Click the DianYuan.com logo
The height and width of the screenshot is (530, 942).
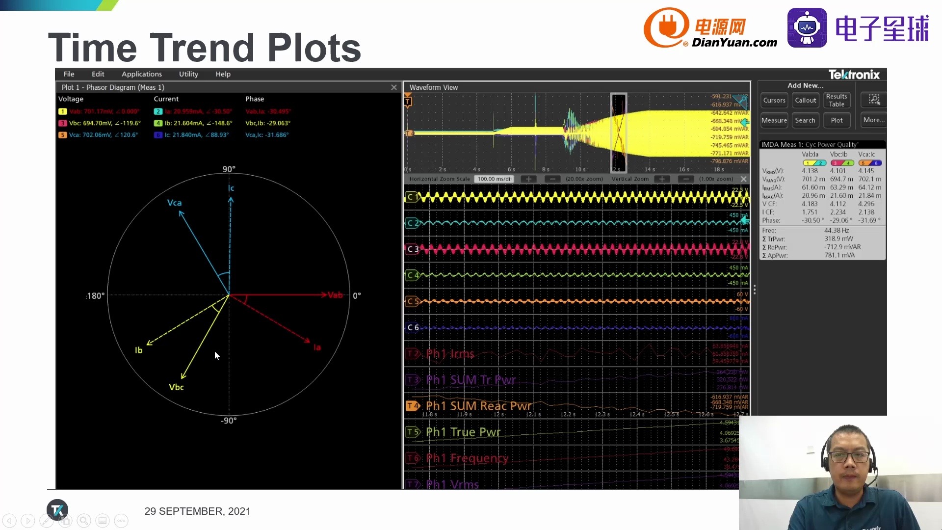(x=710, y=28)
